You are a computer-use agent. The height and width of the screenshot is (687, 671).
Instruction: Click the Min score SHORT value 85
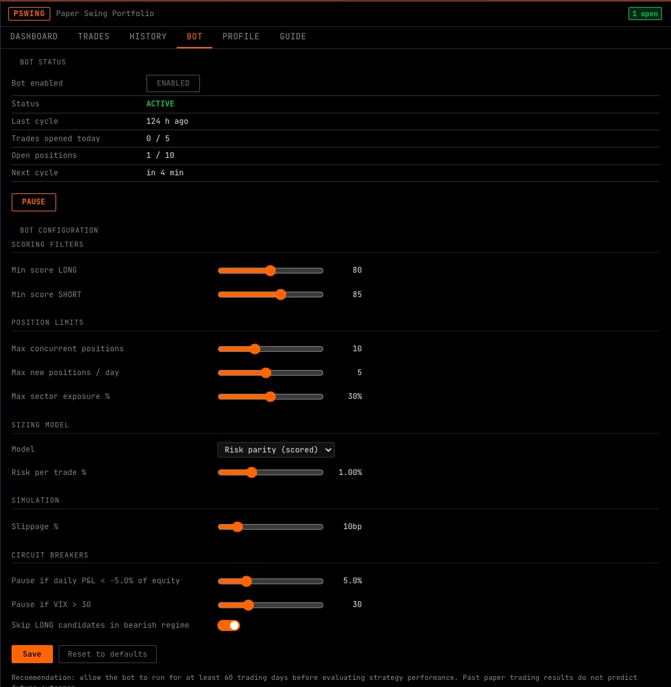click(x=357, y=295)
